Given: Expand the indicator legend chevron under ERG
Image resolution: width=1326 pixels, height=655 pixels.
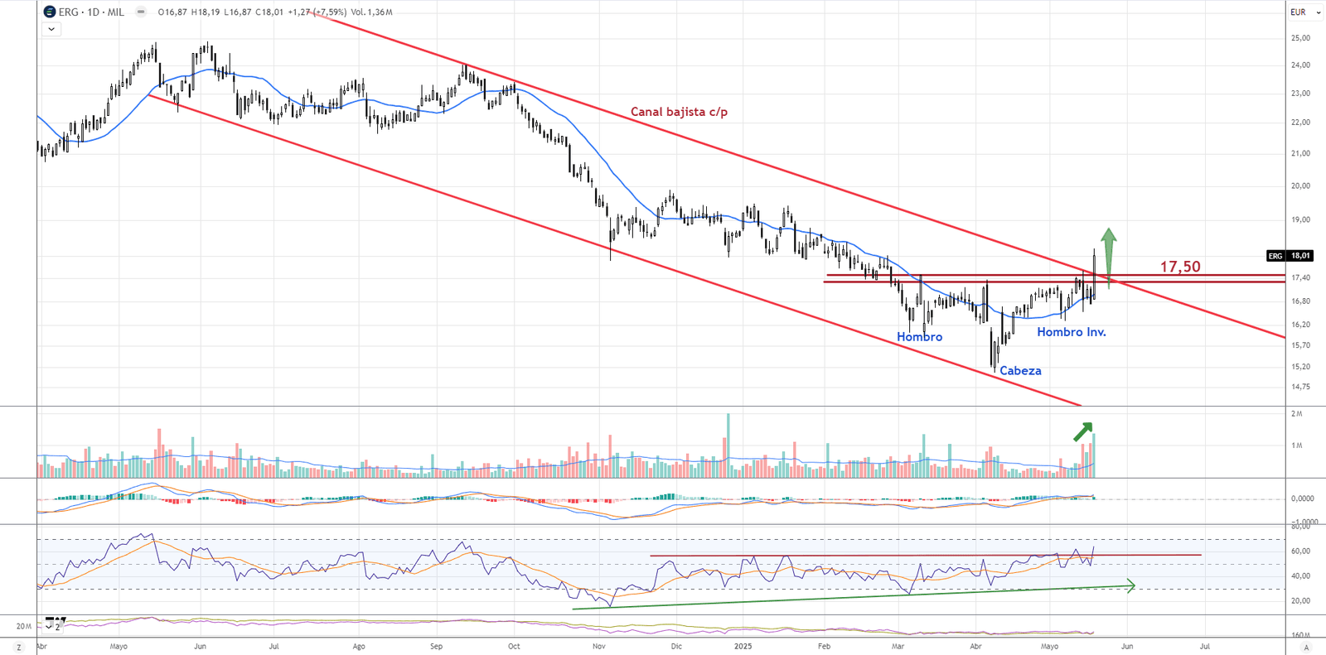Looking at the screenshot, I should coord(51,29).
